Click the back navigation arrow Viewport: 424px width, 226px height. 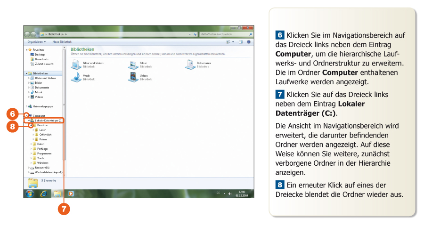28,34
